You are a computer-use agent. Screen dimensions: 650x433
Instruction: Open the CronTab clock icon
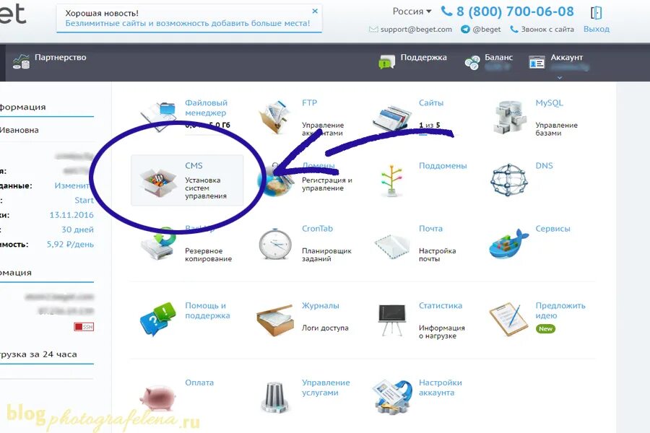click(275, 244)
